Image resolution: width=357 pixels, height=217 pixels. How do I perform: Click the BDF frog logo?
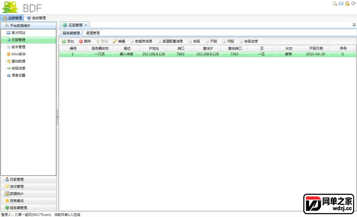coord(22,7)
